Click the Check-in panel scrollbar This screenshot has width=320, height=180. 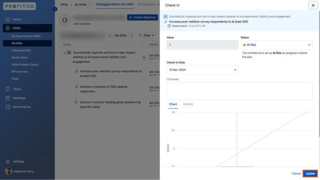(x=319, y=74)
